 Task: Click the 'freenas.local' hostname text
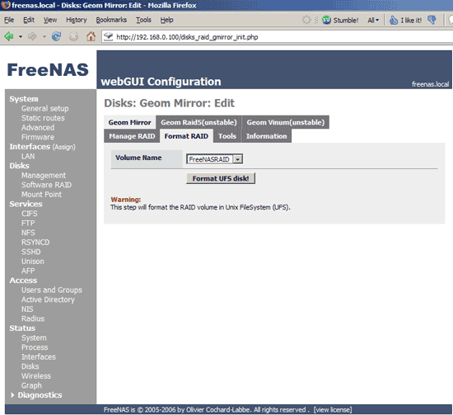click(x=430, y=84)
